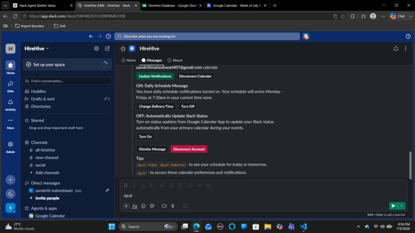
Task: Collapse the Direct messages section
Action: [45, 183]
